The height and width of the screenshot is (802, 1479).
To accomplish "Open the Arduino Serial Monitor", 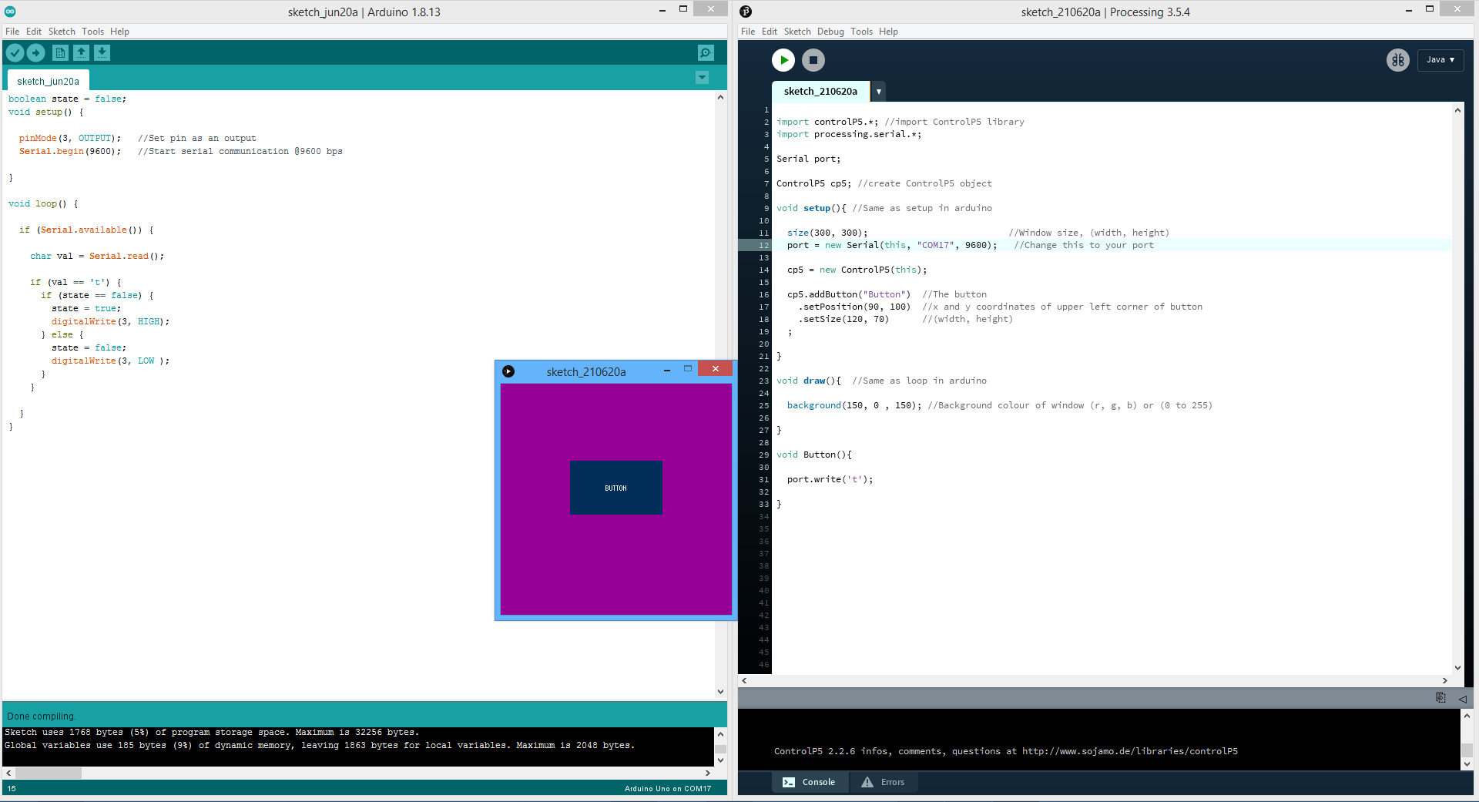I will pos(706,52).
